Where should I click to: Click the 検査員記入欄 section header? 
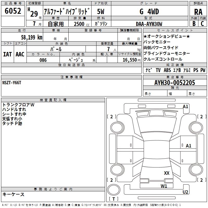(x=53, y=100)
